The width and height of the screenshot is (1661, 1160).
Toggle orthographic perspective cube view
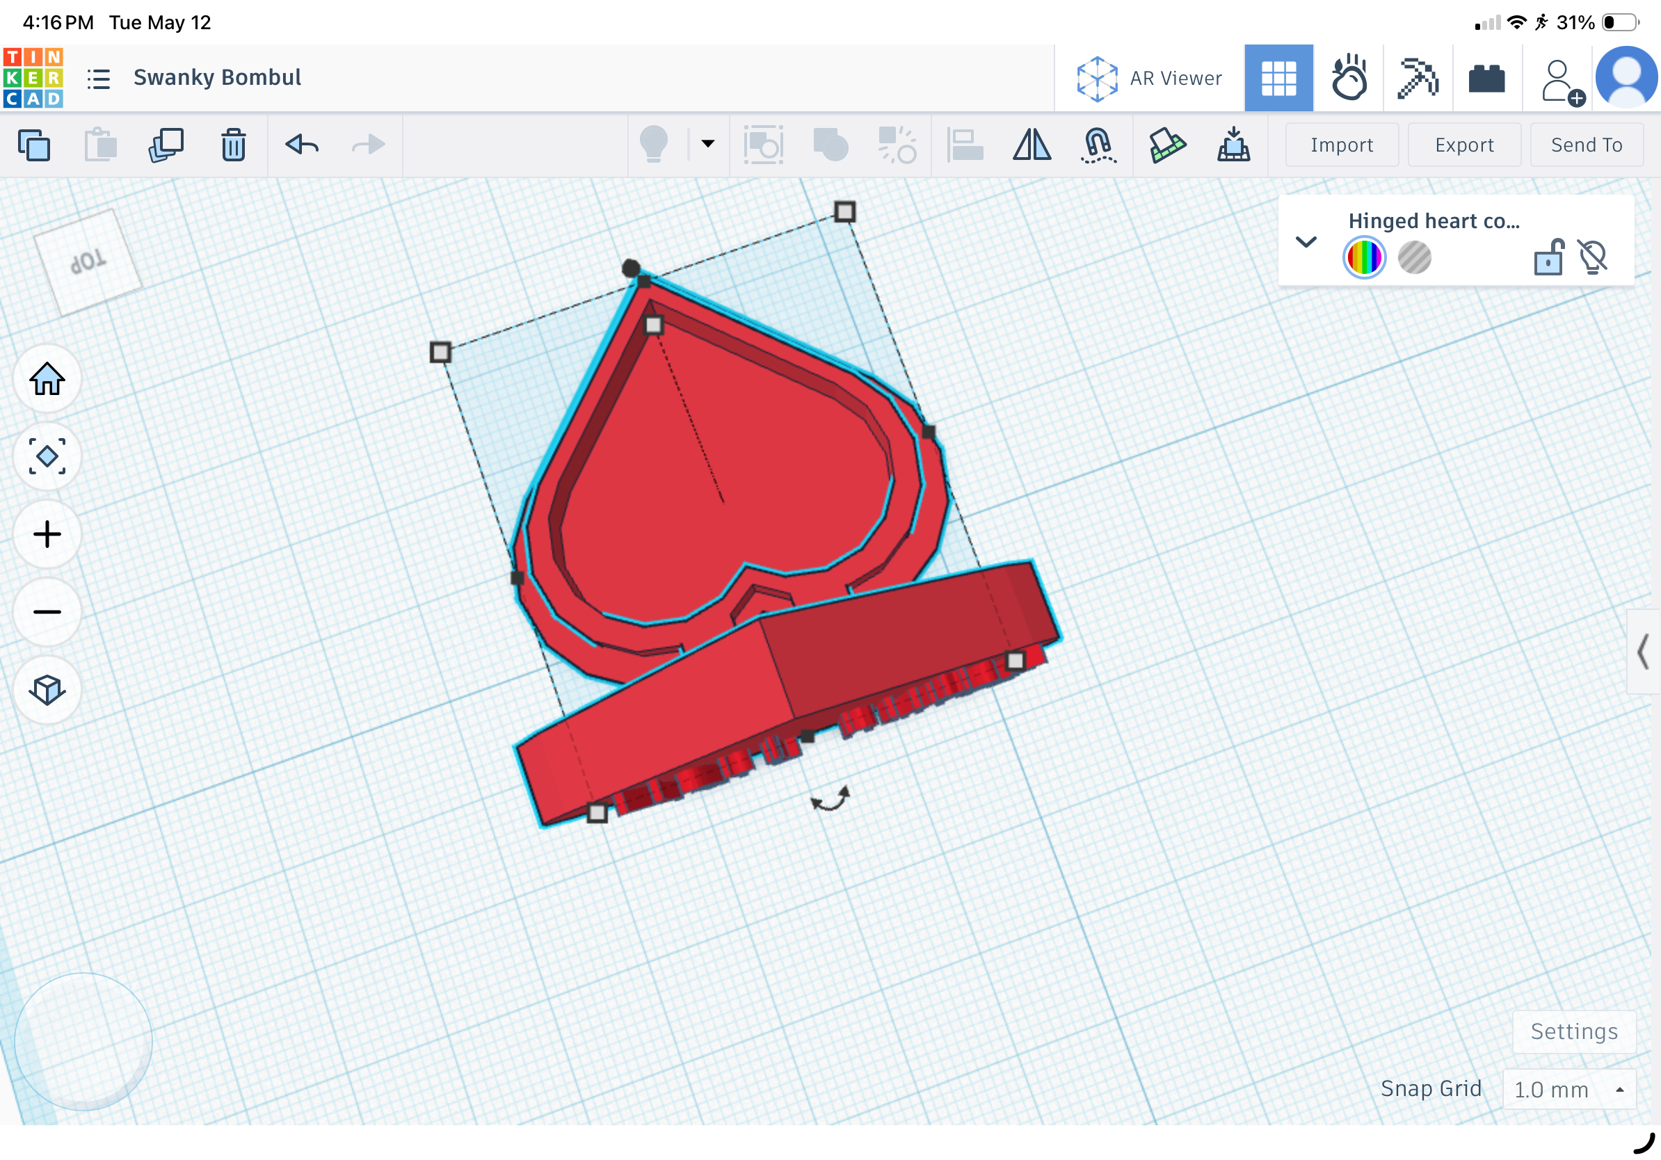pyautogui.click(x=47, y=690)
